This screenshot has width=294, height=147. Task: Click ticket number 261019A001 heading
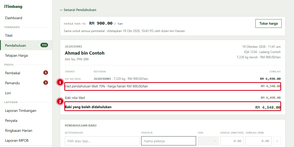pyautogui.click(x=73, y=46)
